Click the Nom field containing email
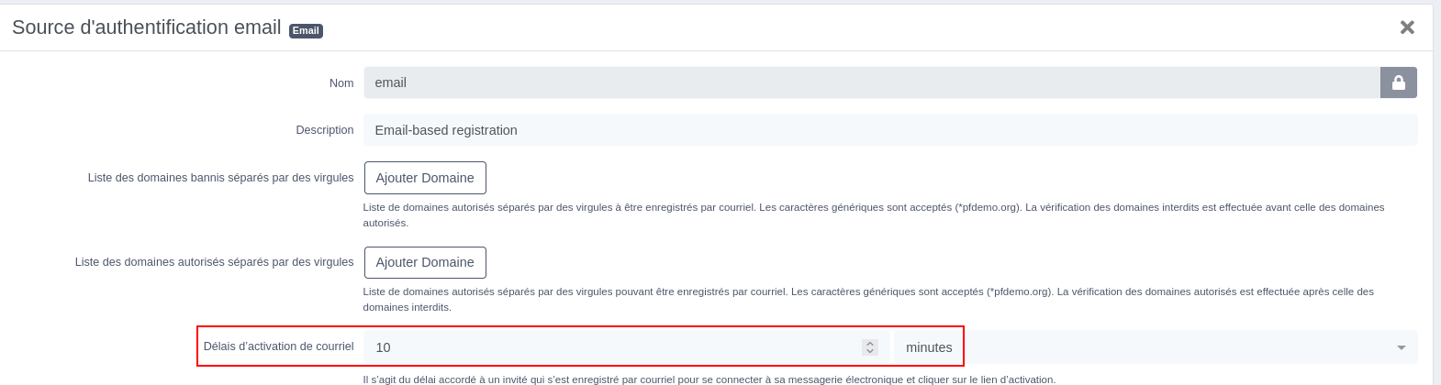Screen dimensions: 1441x385 (871, 82)
